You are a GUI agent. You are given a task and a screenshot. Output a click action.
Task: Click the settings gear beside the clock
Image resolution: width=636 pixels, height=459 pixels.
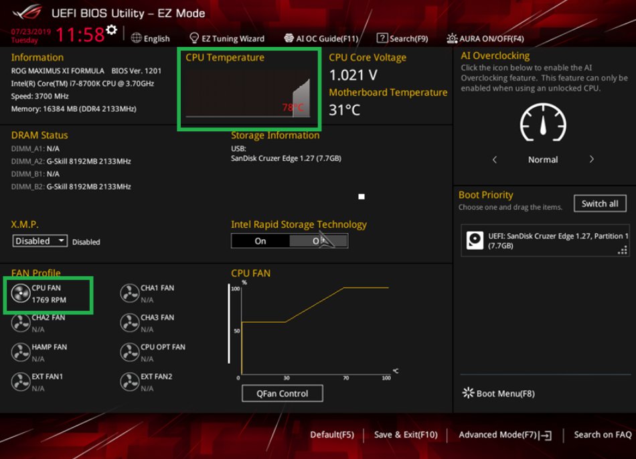tap(112, 29)
